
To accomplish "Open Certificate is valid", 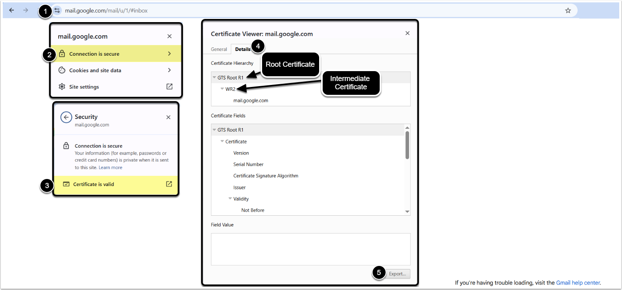I will pos(116,185).
